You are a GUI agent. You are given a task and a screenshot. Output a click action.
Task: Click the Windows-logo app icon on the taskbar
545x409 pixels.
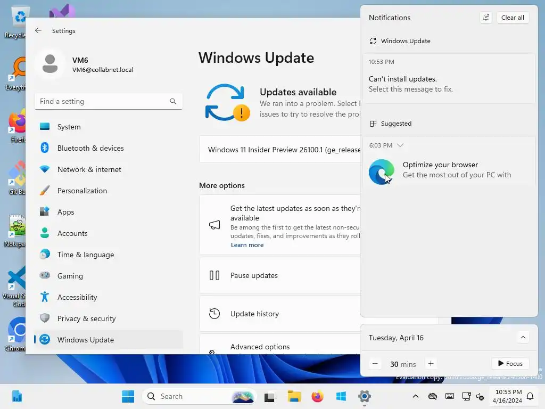tap(341, 396)
